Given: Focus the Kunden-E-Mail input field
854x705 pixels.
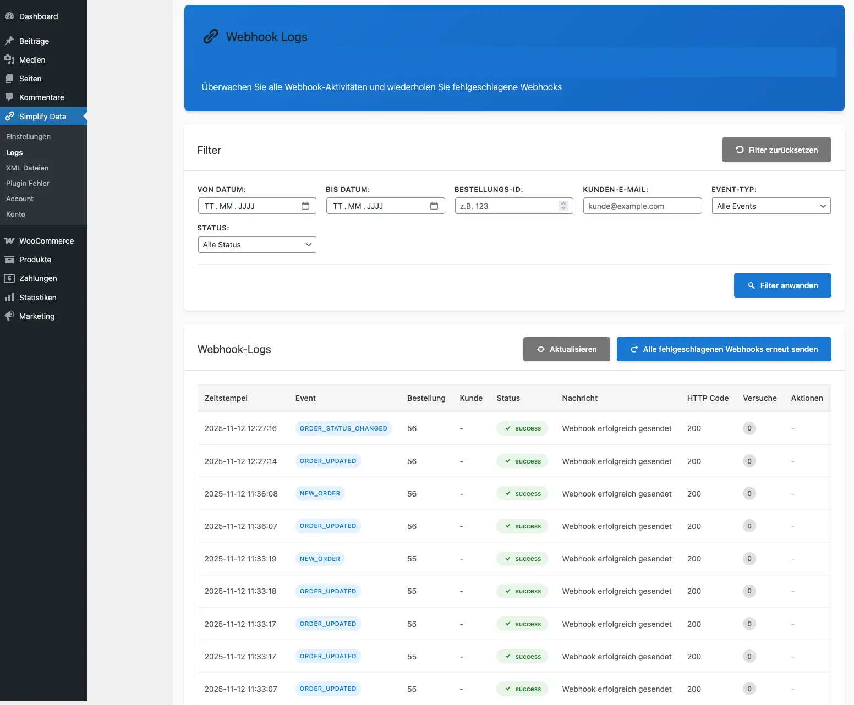Looking at the screenshot, I should [642, 206].
